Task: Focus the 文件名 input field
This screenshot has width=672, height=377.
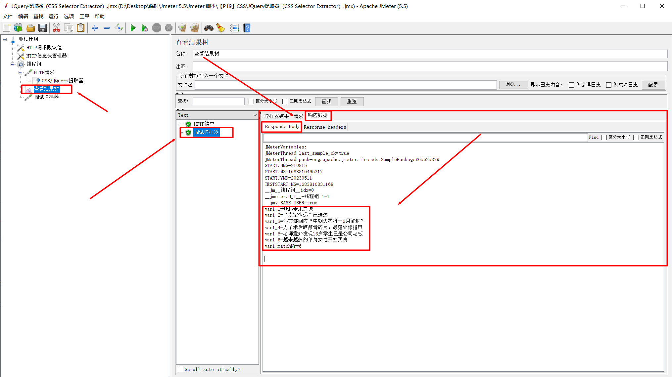Action: (346, 85)
